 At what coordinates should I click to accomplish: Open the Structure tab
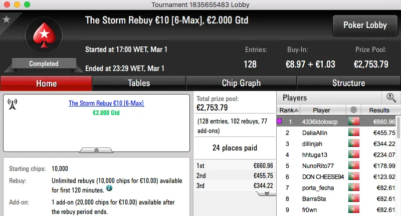pyautogui.click(x=348, y=83)
